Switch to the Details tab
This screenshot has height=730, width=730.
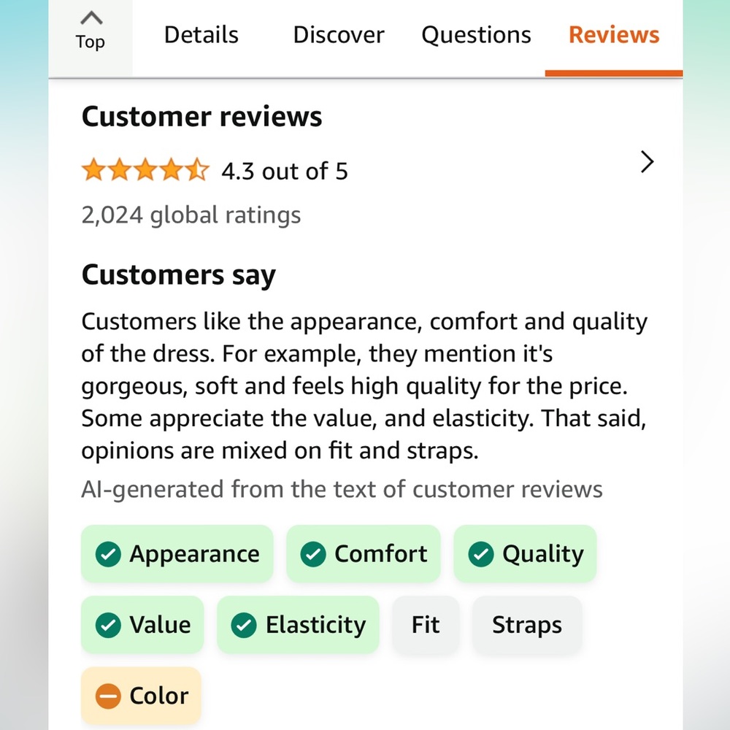tap(201, 35)
